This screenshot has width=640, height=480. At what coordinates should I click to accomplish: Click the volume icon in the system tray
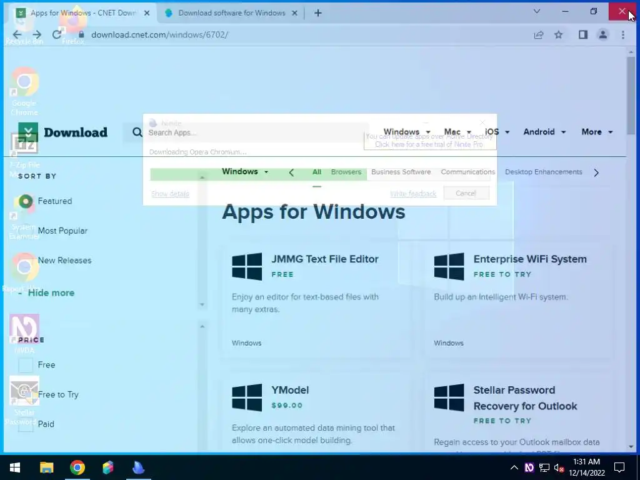point(559,467)
